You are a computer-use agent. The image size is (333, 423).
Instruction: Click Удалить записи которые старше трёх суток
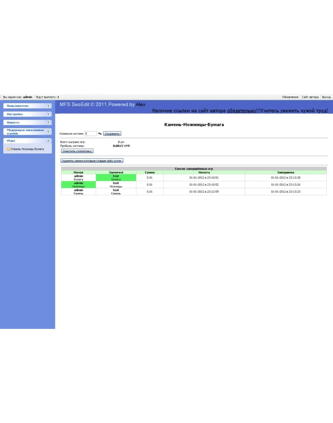click(92, 161)
